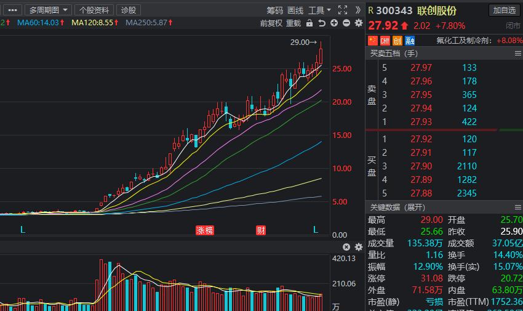Expand the 工具 tools dropdown
The image size is (523, 311).
(x=319, y=10)
